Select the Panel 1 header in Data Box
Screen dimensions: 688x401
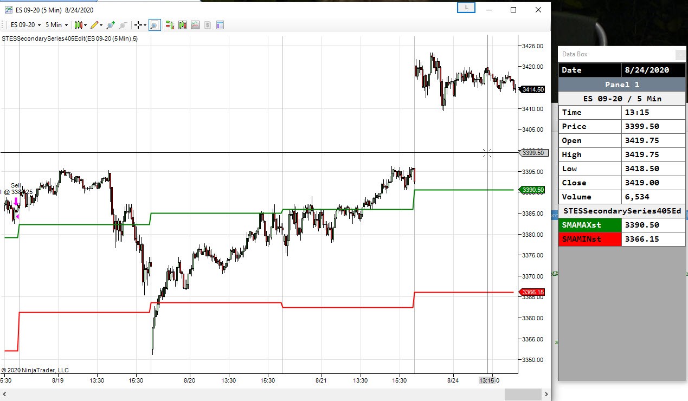tap(621, 84)
